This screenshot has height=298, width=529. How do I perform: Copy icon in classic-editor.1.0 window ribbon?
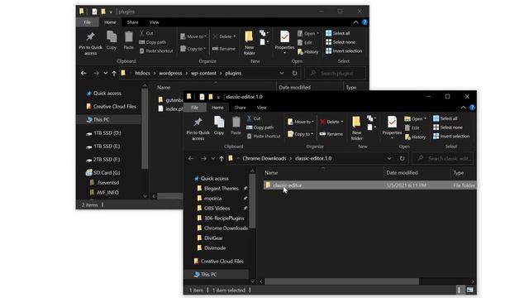point(219,125)
